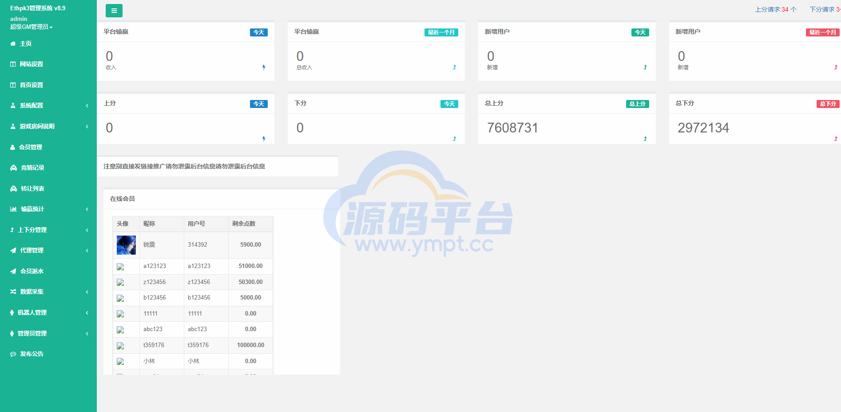
Task: Click the avatar thumbnail of member 锐雯
Action: click(126, 245)
